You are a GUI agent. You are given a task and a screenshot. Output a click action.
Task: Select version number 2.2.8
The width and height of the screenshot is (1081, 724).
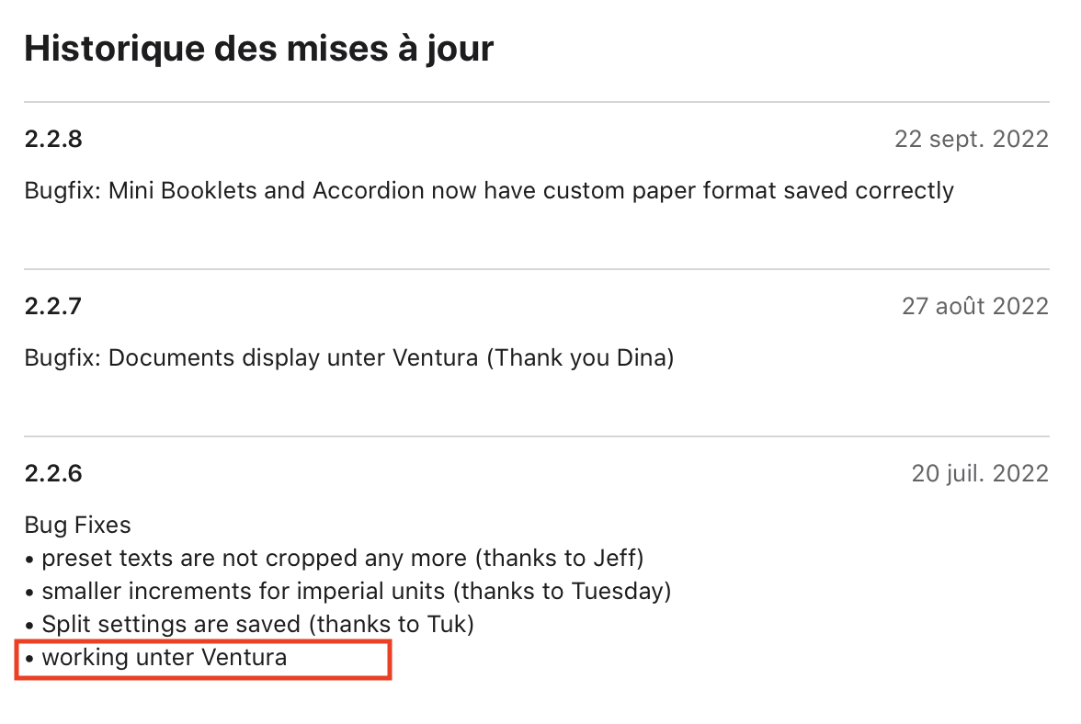point(53,139)
